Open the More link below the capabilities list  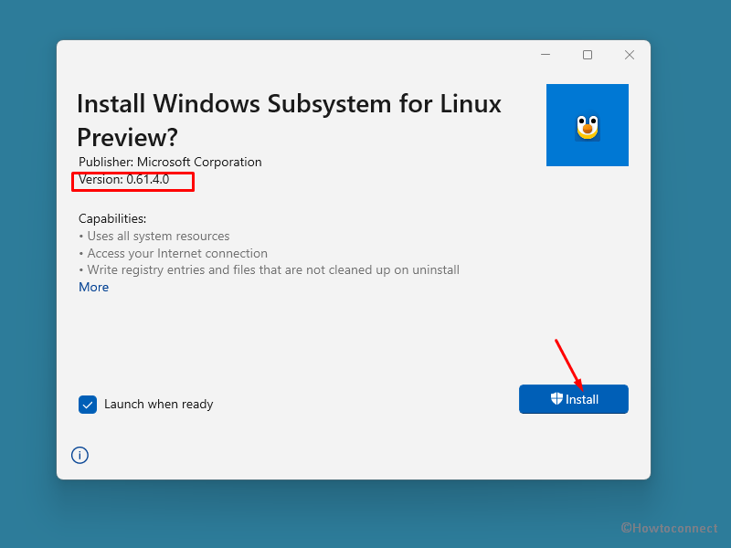click(x=93, y=287)
